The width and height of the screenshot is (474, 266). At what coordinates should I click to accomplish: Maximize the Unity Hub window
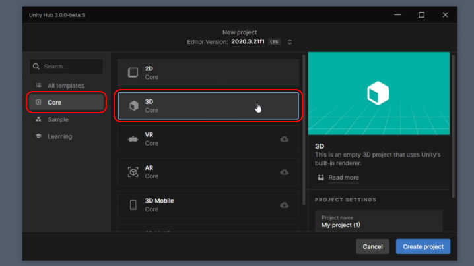coord(421,14)
